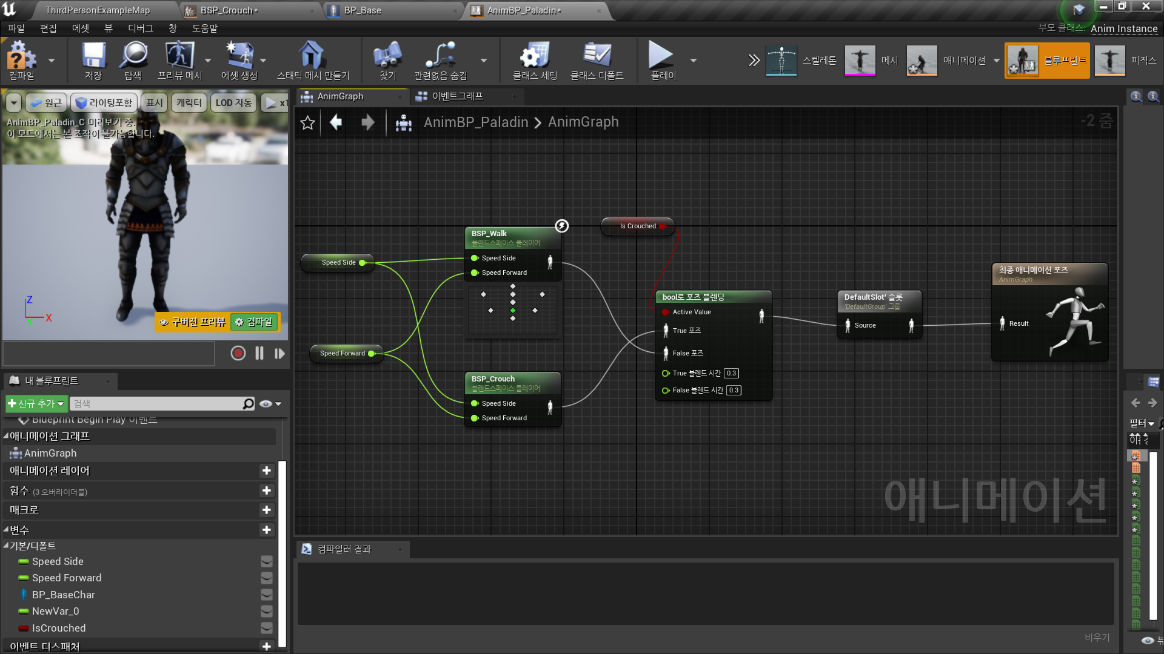
Task: Switch to the Event Graph tab
Action: coord(457,96)
